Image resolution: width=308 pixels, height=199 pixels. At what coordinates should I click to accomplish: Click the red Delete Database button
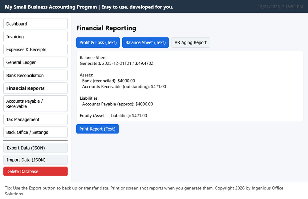pyautogui.click(x=35, y=171)
